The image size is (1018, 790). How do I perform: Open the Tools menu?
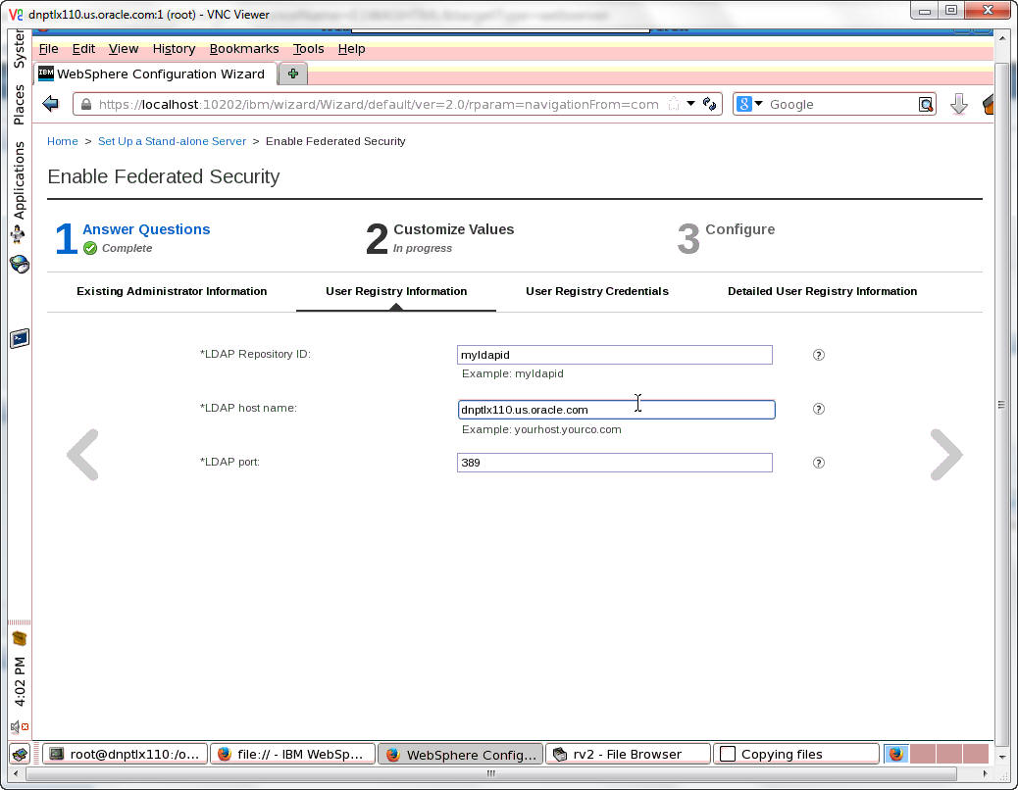308,49
